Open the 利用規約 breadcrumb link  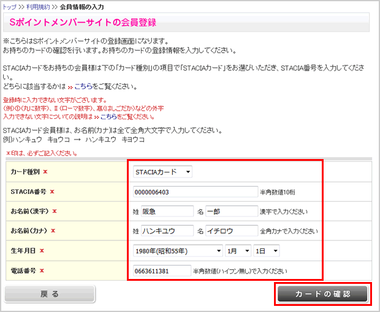click(38, 7)
